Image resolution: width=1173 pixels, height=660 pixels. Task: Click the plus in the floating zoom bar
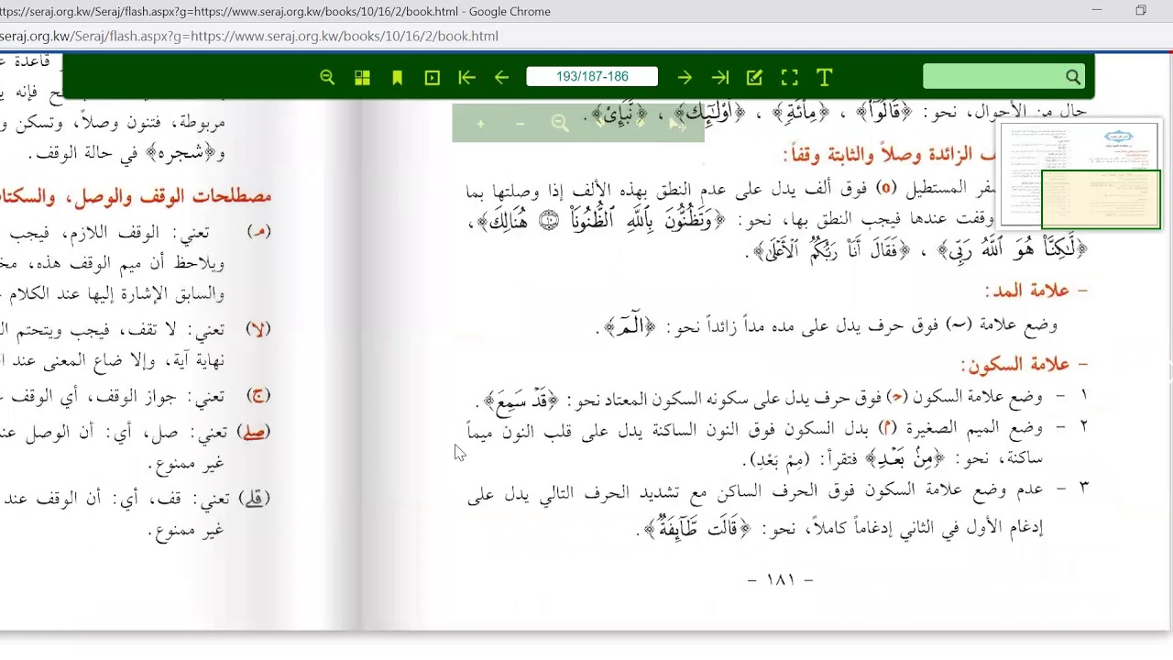point(480,124)
